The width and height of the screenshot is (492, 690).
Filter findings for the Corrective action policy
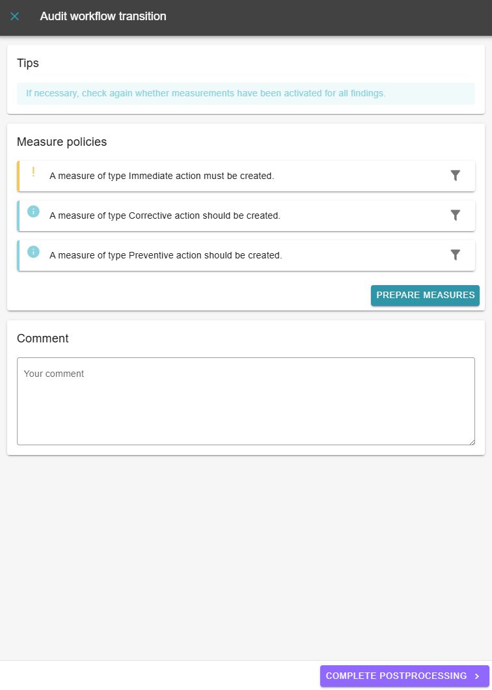tap(456, 215)
